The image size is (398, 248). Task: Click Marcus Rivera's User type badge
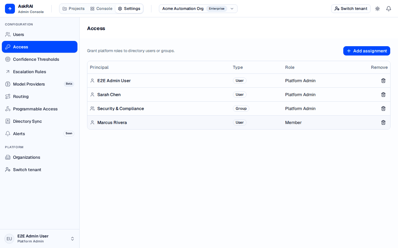click(x=240, y=122)
